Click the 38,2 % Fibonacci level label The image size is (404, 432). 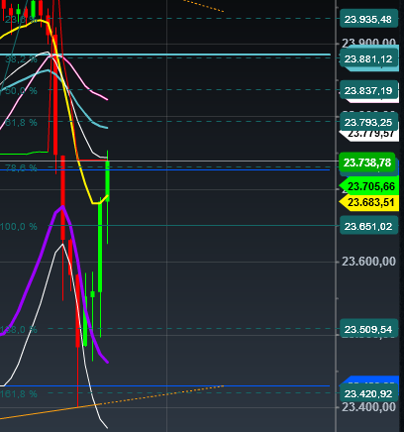[x=21, y=59]
